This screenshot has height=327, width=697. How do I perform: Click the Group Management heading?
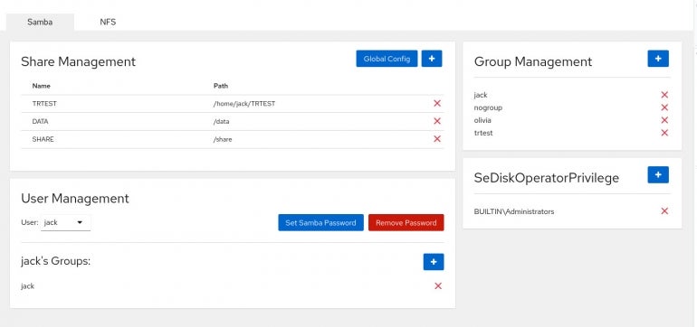point(533,61)
